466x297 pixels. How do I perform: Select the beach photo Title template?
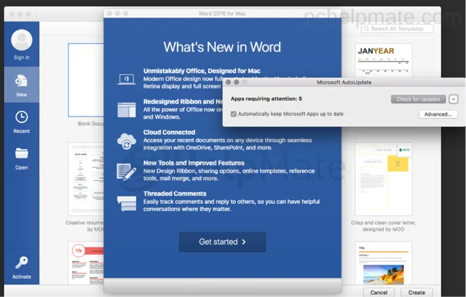[x=383, y=263]
